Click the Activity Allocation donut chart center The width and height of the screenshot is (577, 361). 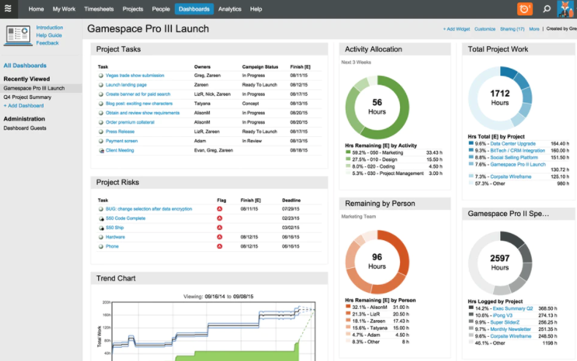377,106
